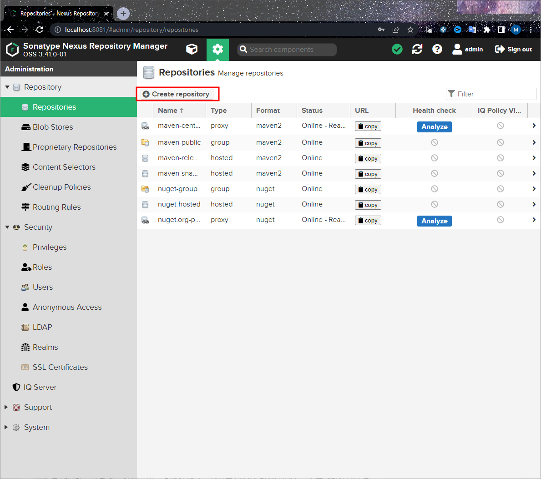The width and height of the screenshot is (541, 479).
Task: Collapse the Repository tree section
Action: (7, 87)
